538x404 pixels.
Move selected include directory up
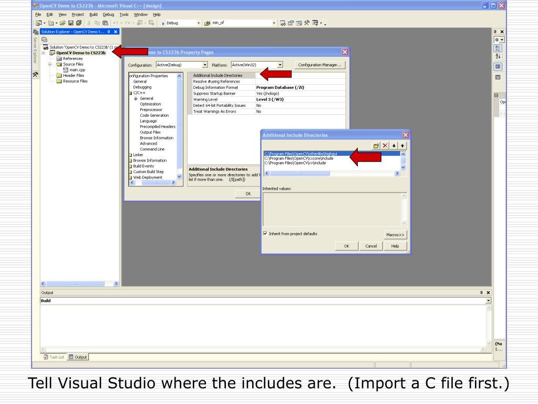point(402,146)
